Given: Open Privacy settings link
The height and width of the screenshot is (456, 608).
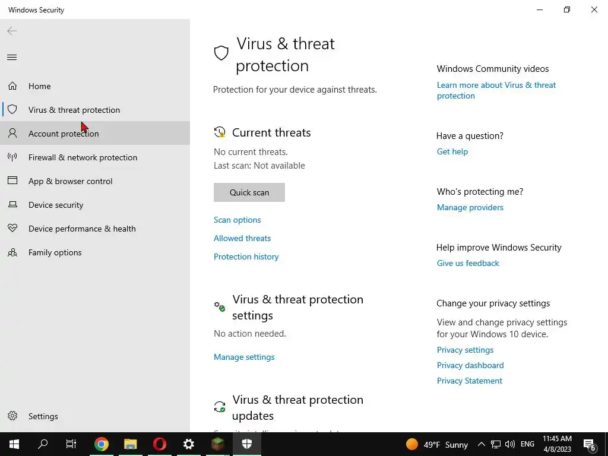Looking at the screenshot, I should [x=465, y=350].
